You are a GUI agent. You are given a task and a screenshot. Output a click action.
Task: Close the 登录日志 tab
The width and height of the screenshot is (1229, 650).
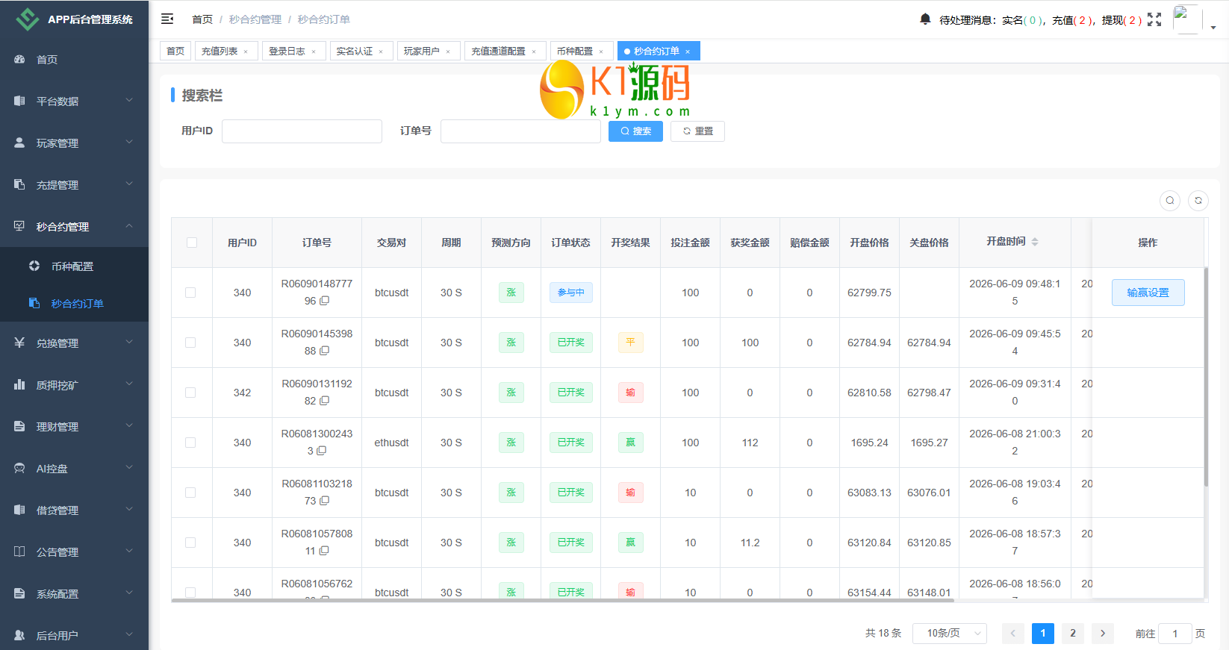click(x=314, y=51)
